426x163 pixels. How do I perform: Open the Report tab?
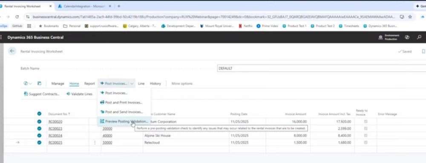(x=89, y=84)
